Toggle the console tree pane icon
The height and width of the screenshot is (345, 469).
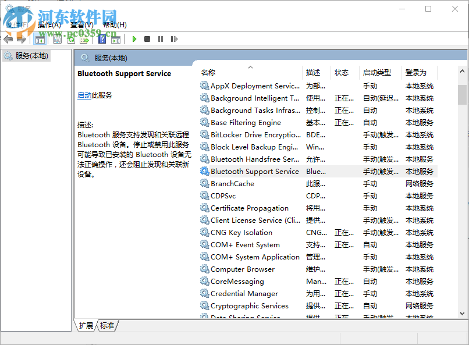click(40, 38)
